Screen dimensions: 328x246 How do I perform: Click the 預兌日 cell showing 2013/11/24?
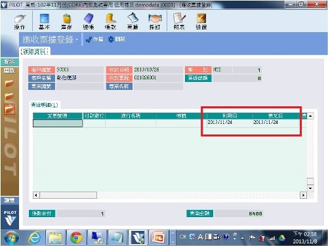(276, 123)
